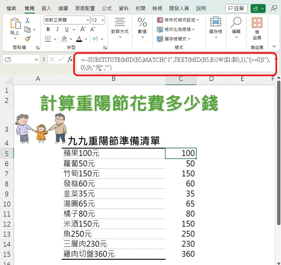The width and height of the screenshot is (281, 265).
Task: Select cell with 蘋果100元
Action: pyautogui.click(x=114, y=153)
